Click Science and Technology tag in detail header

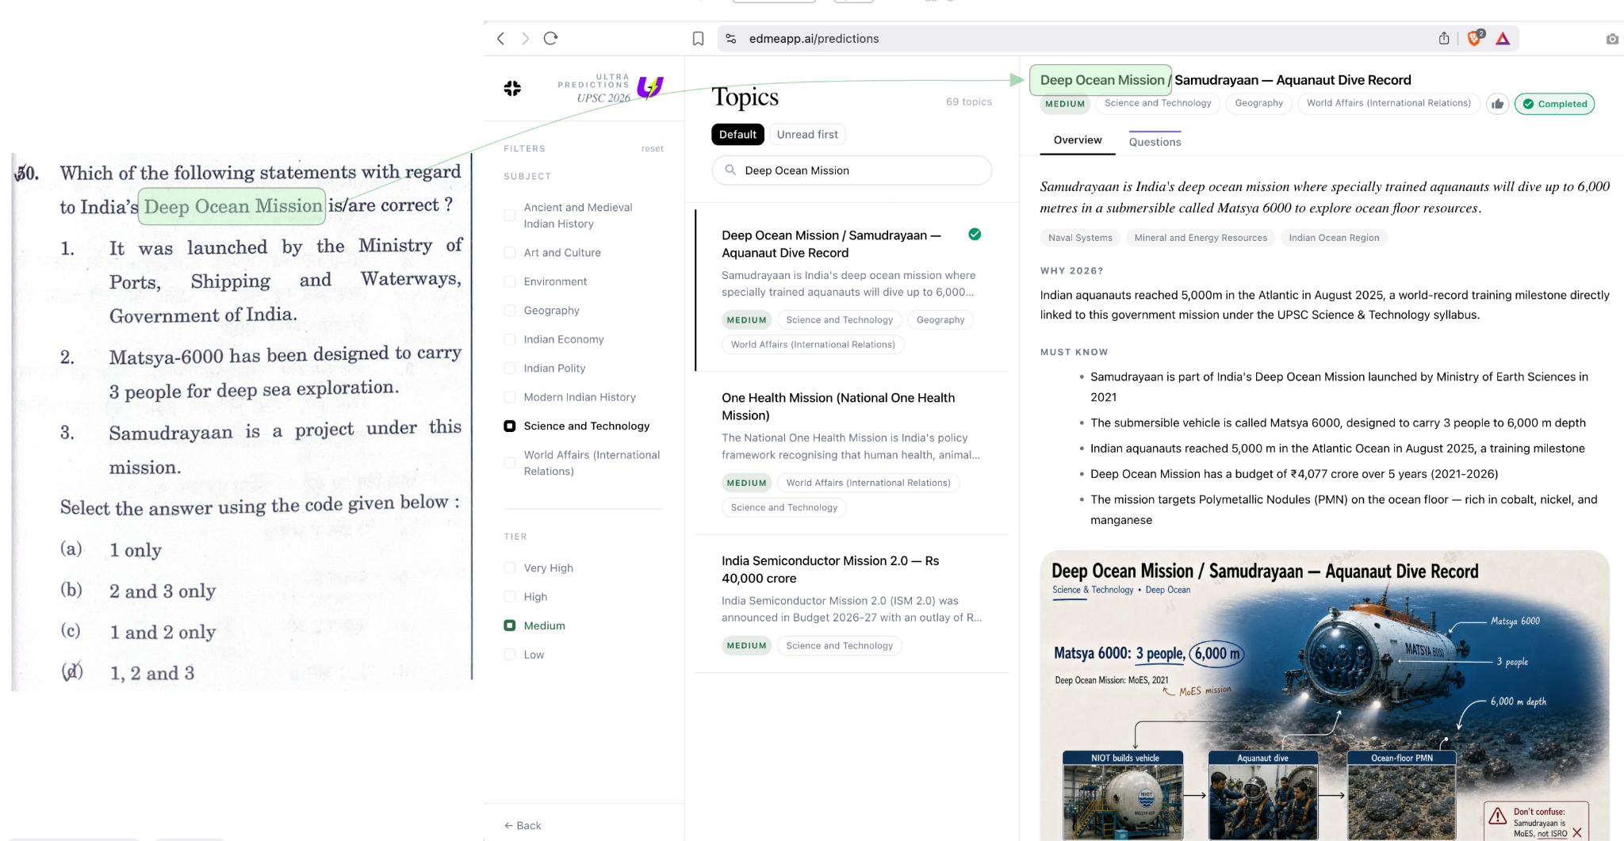pyautogui.click(x=1158, y=103)
